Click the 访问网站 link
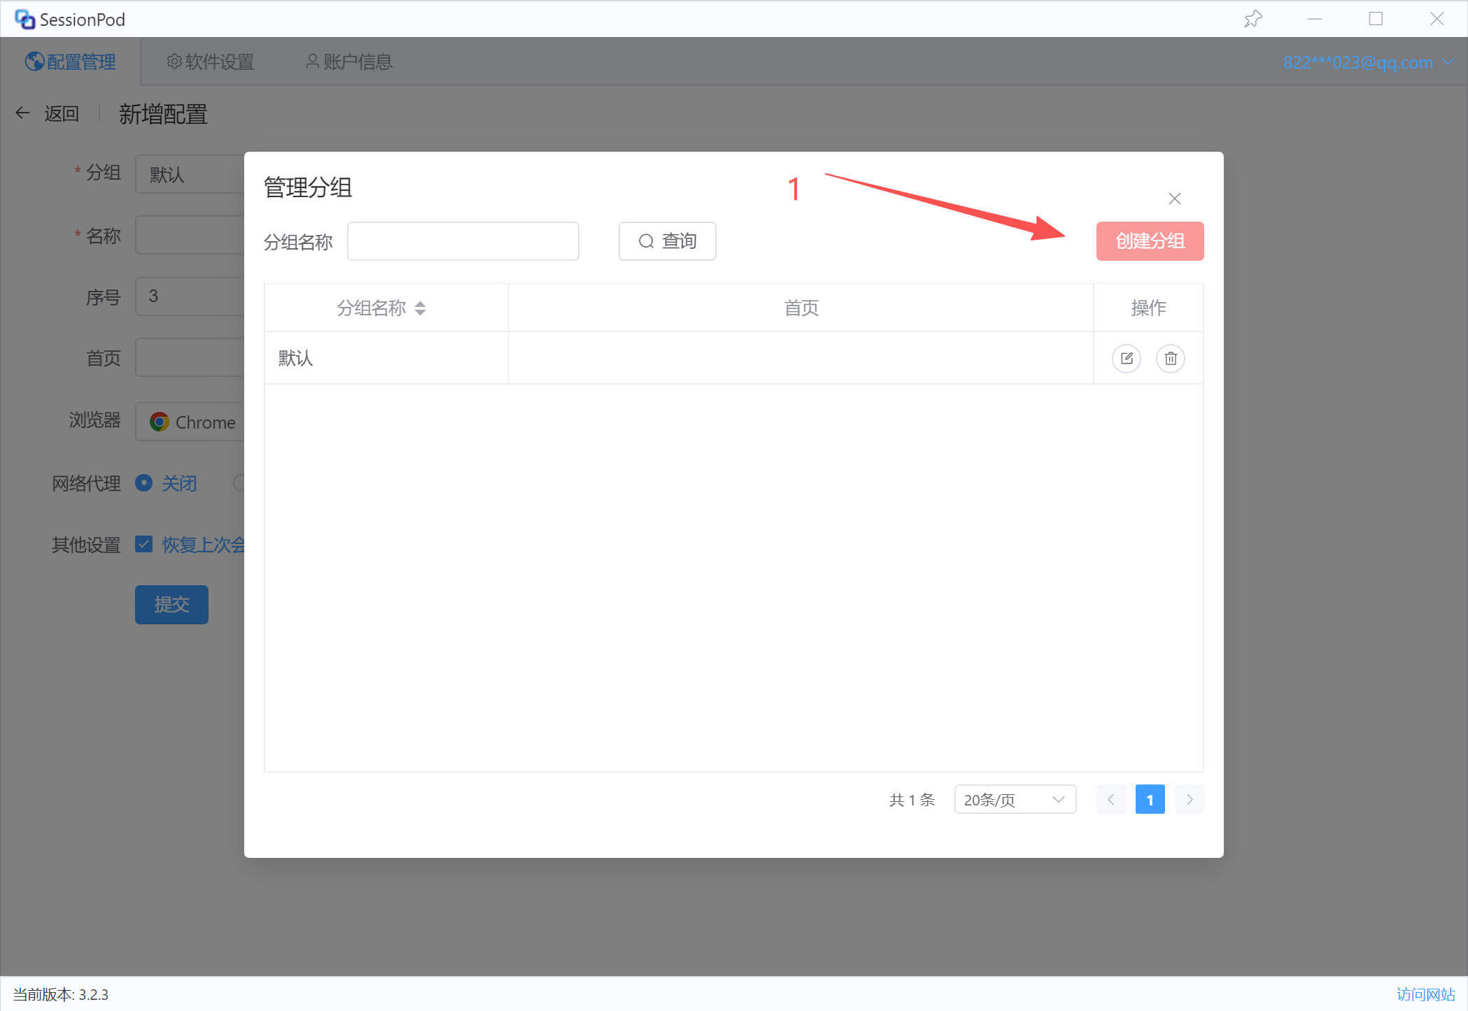Viewport: 1468px width, 1011px height. (1425, 994)
